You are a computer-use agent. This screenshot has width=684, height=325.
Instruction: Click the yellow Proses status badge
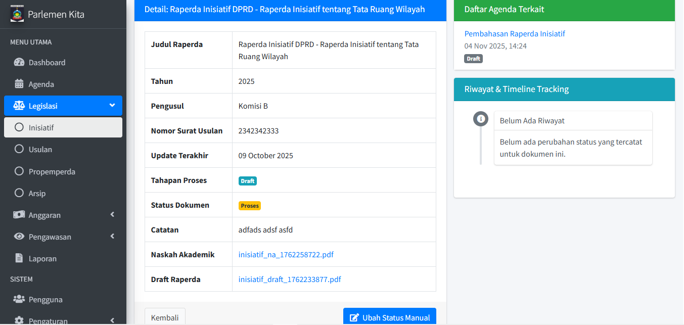point(250,206)
